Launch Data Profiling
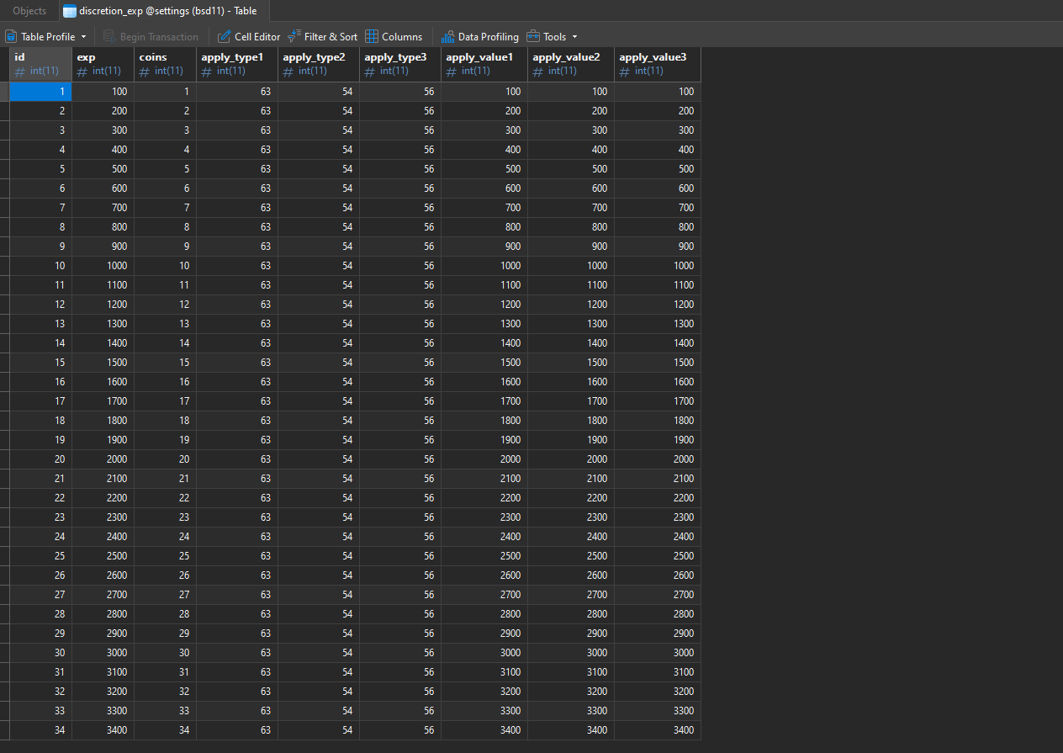Screen dimensions: 1063x753 480,37
